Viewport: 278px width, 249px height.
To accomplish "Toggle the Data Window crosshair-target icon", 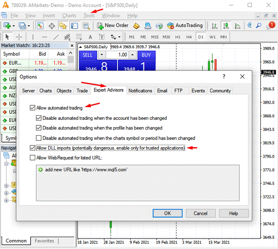I will pos(52,26).
